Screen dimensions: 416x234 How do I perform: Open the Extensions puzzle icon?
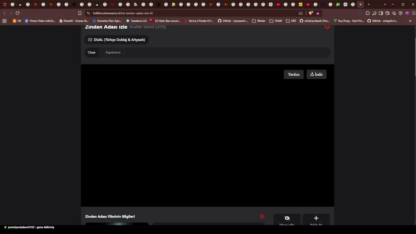(368, 13)
